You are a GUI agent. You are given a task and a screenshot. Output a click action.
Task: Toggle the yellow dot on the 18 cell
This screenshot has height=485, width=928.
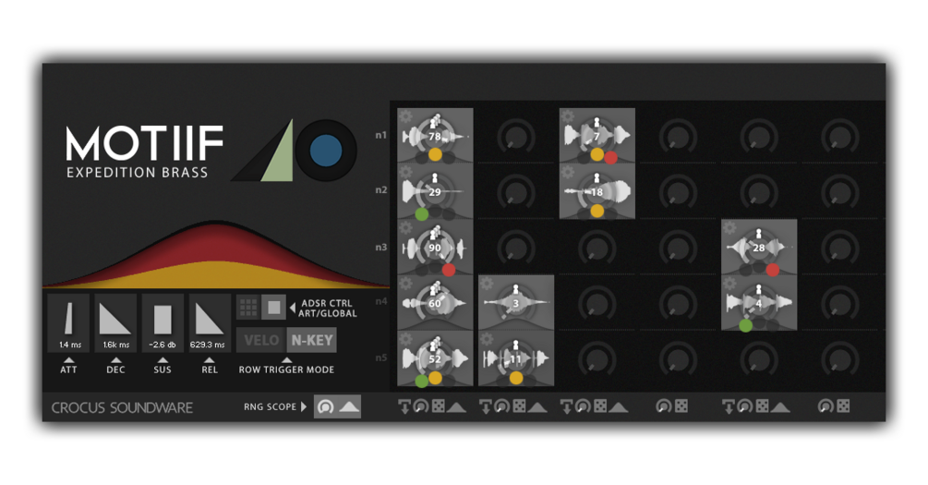(597, 211)
